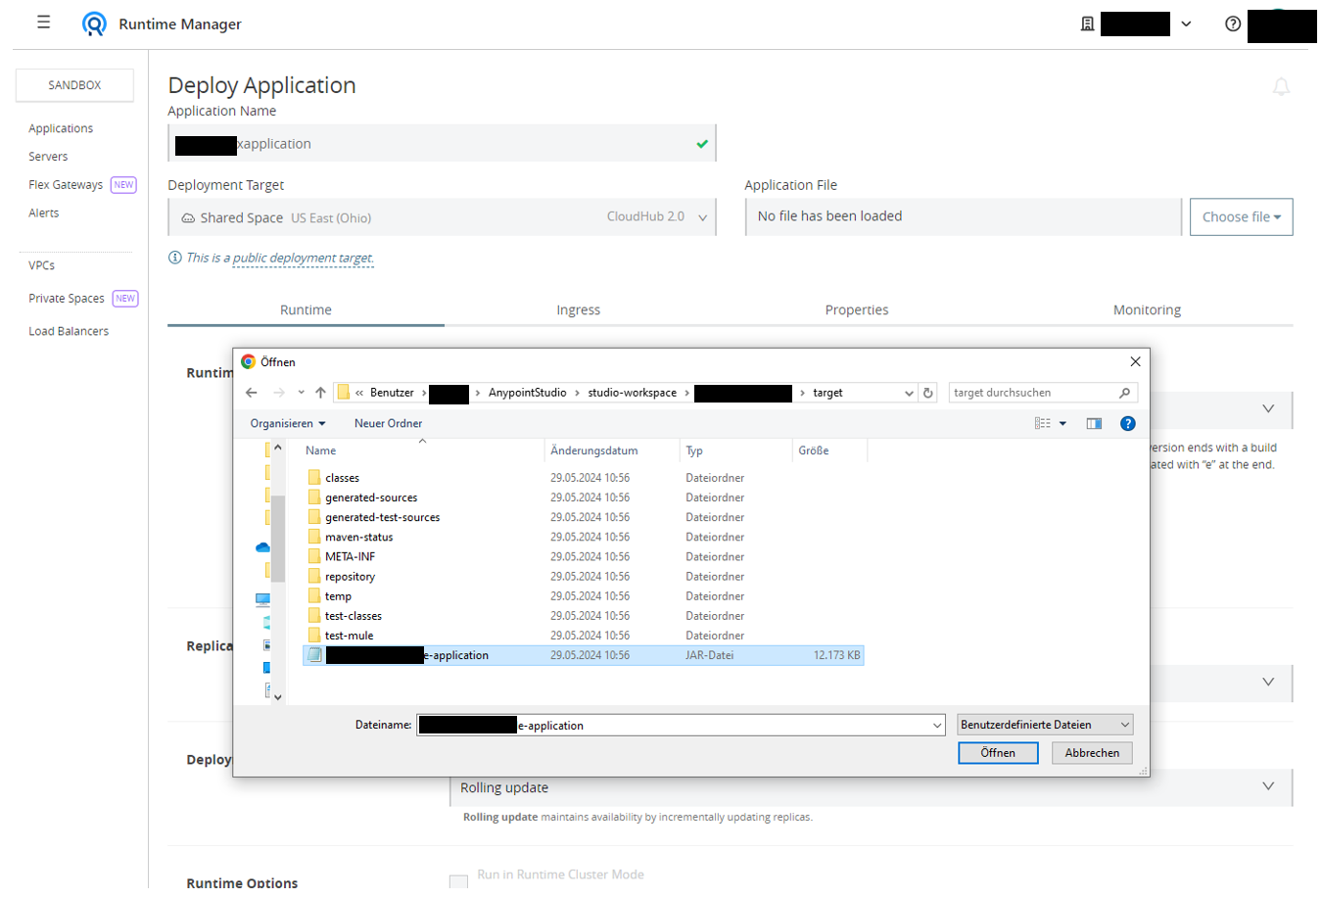Click the Abbrechen button
Screen dimensions: 1322x898
click(1092, 753)
